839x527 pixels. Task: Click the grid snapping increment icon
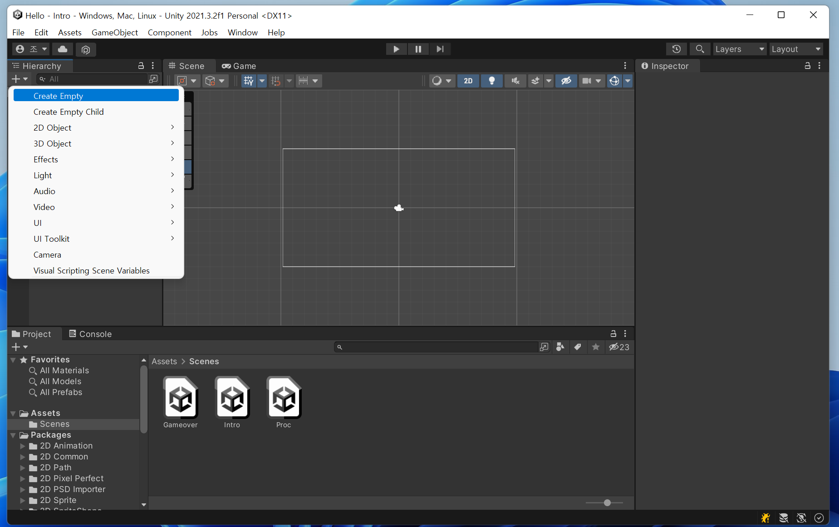point(275,81)
